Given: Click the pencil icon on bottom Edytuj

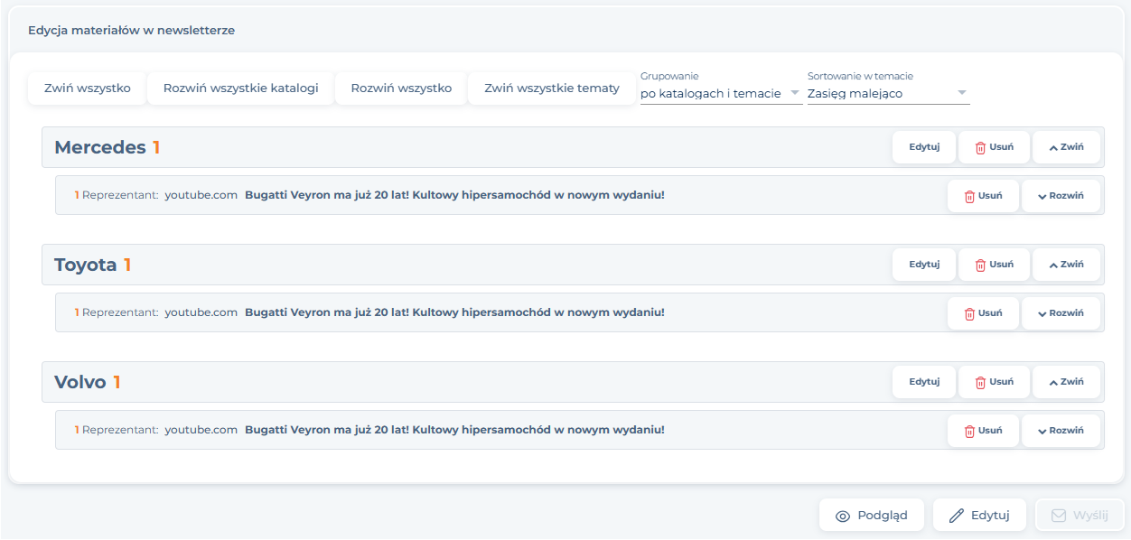Looking at the screenshot, I should pyautogui.click(x=957, y=517).
